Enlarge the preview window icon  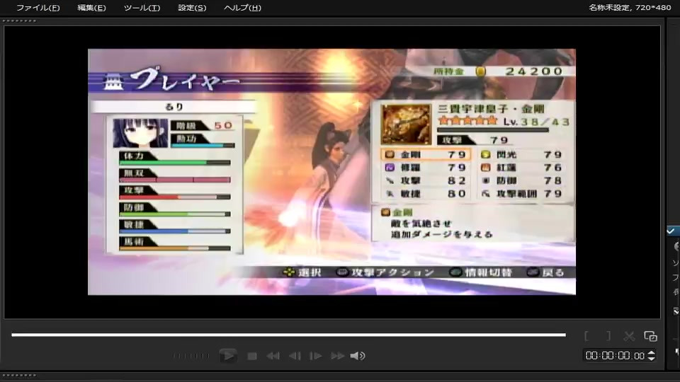coord(650,336)
